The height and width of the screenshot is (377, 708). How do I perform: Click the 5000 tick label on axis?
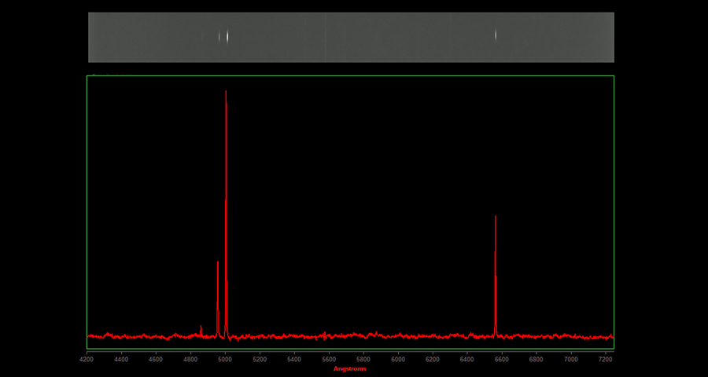coord(225,359)
